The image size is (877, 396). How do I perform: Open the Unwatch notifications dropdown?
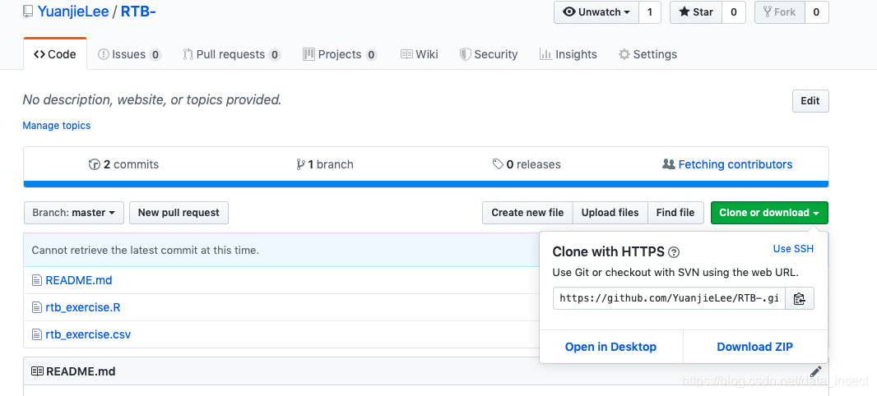pos(596,12)
